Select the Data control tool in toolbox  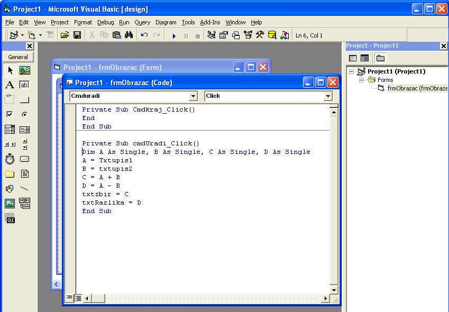click(x=25, y=204)
